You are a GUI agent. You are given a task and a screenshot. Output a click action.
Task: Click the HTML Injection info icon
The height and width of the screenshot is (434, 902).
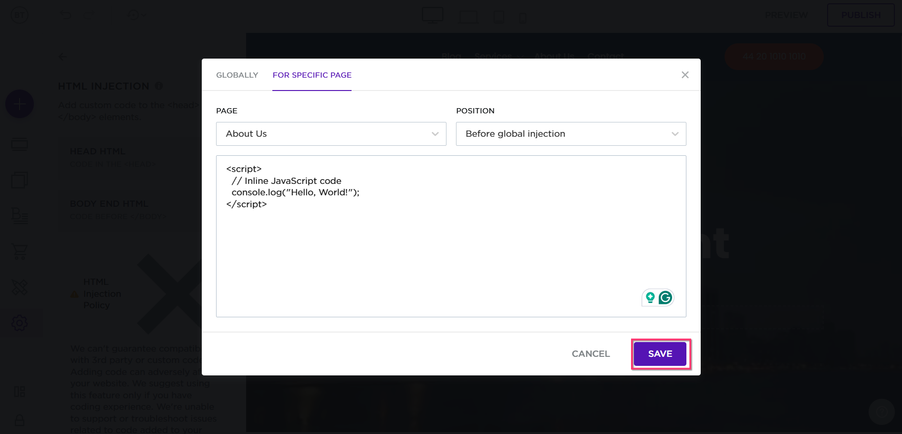coord(159,86)
